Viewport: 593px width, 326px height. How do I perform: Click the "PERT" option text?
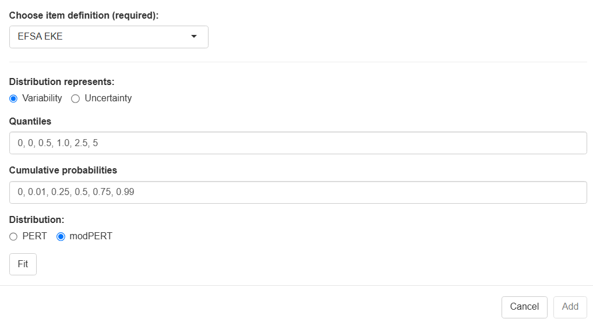(x=34, y=236)
